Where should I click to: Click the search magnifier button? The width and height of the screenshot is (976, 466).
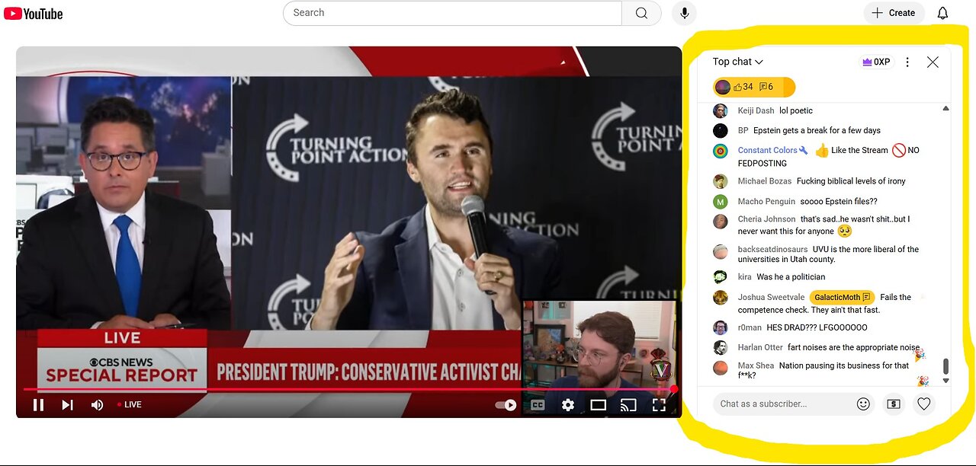click(x=641, y=13)
